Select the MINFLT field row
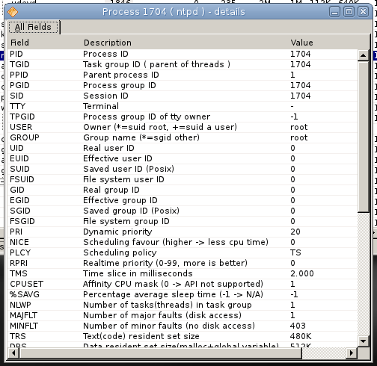The width and height of the screenshot is (377, 366). tap(183, 326)
